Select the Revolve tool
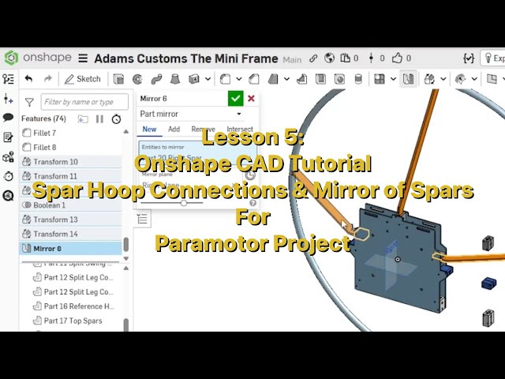The width and height of the screenshot is (505, 379). (137, 79)
